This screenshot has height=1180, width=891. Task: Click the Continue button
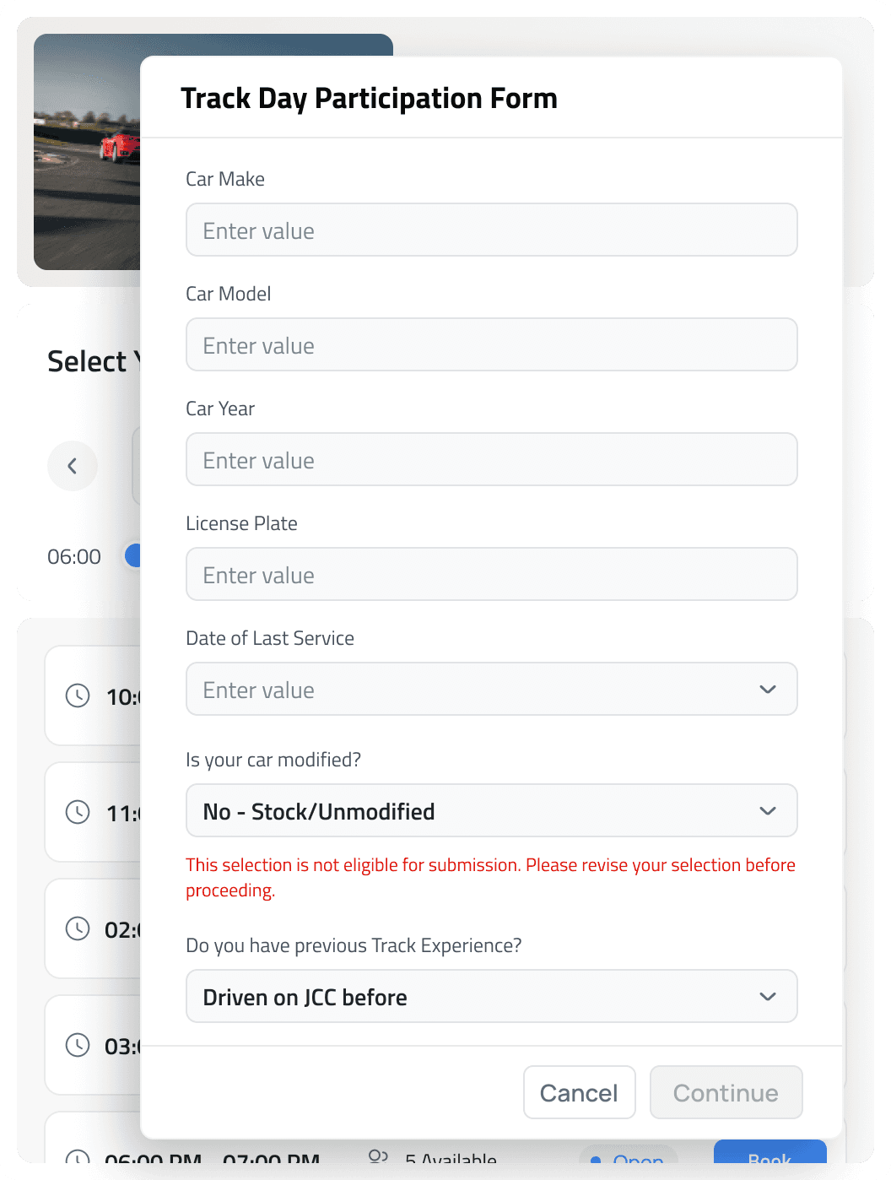[726, 1092]
